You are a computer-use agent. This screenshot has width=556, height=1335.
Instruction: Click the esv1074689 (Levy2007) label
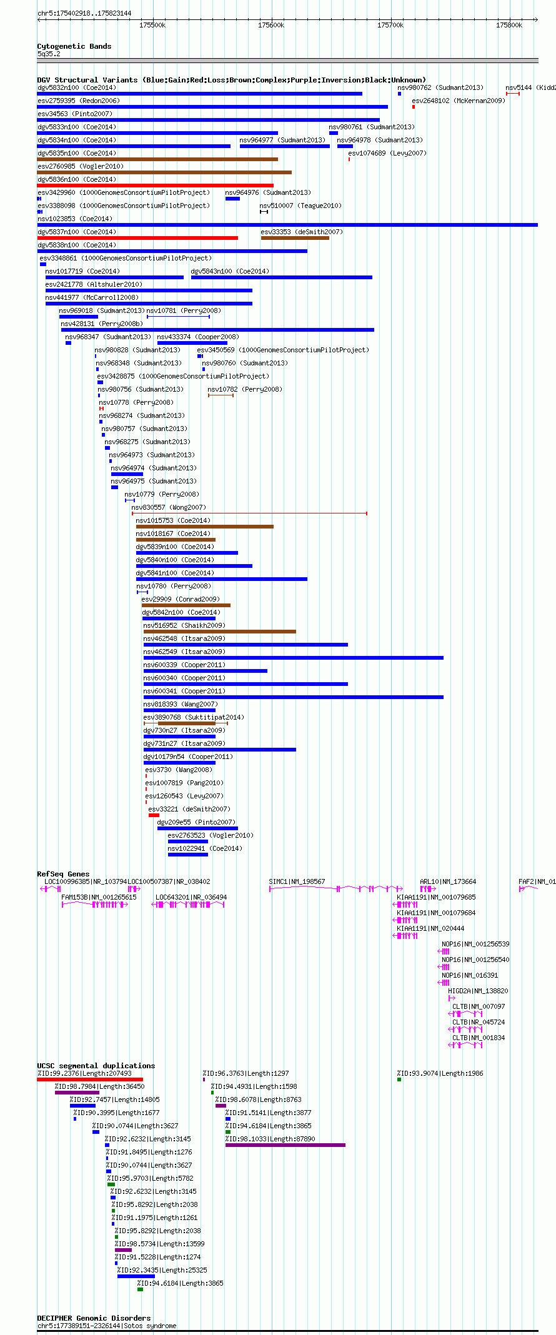[x=387, y=154]
